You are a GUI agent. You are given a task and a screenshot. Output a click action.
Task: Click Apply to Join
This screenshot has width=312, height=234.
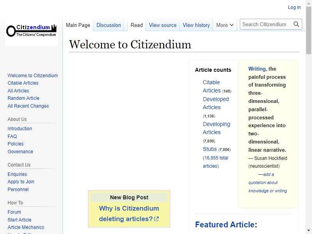[21, 182]
